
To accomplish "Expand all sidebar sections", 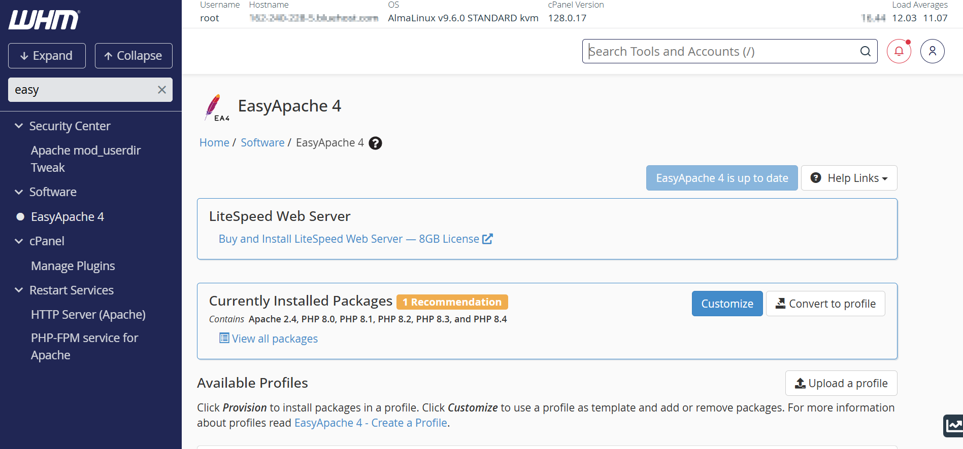I will click(x=47, y=56).
